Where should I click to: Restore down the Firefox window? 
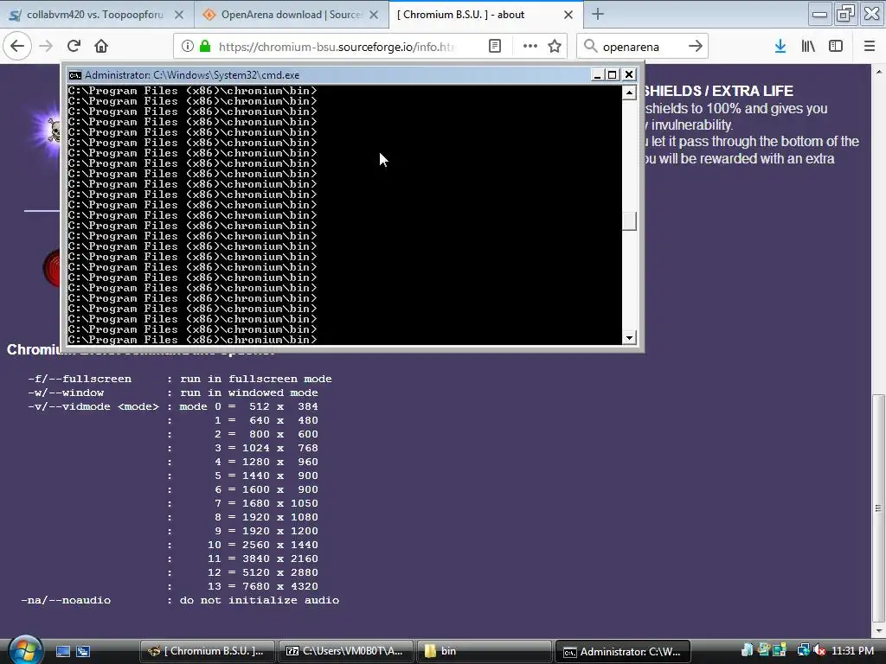(846, 14)
